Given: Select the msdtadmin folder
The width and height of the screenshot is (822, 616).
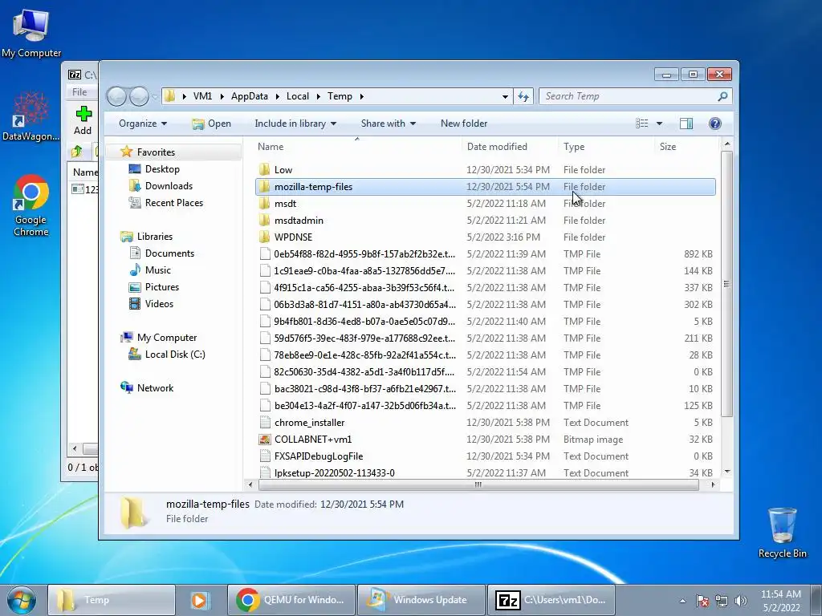Looking at the screenshot, I should tap(486, 221).
